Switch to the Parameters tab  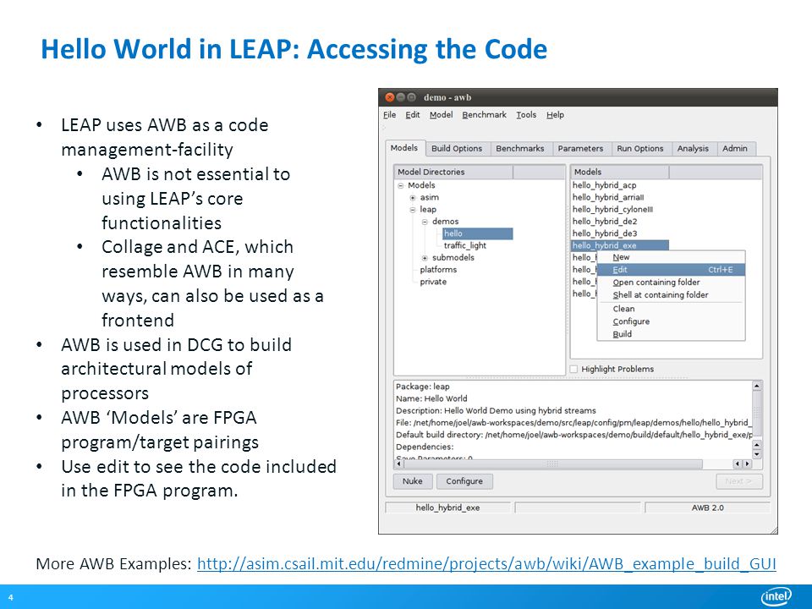click(580, 149)
